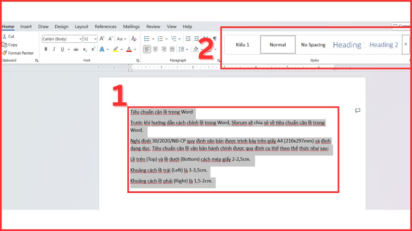Apply the Kiểu 1 style
This screenshot has width=412, height=231.
tap(242, 44)
